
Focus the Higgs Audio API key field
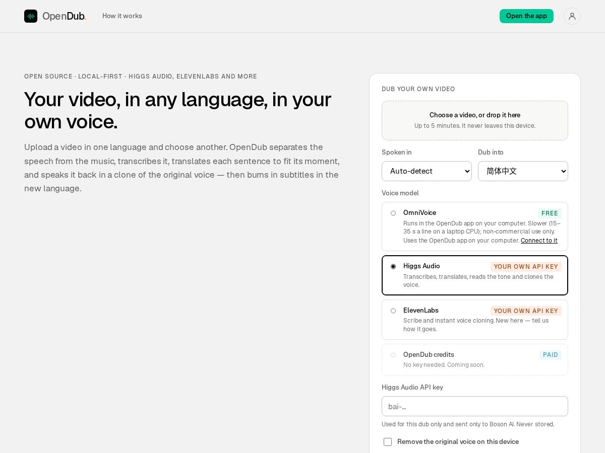475,406
